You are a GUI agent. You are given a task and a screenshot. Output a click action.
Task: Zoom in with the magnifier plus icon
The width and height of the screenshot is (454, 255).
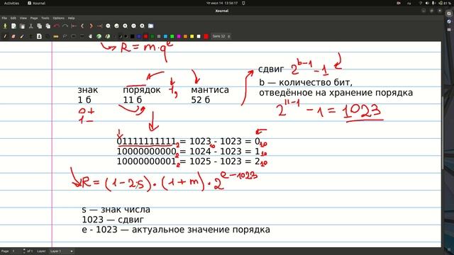coord(125,26)
